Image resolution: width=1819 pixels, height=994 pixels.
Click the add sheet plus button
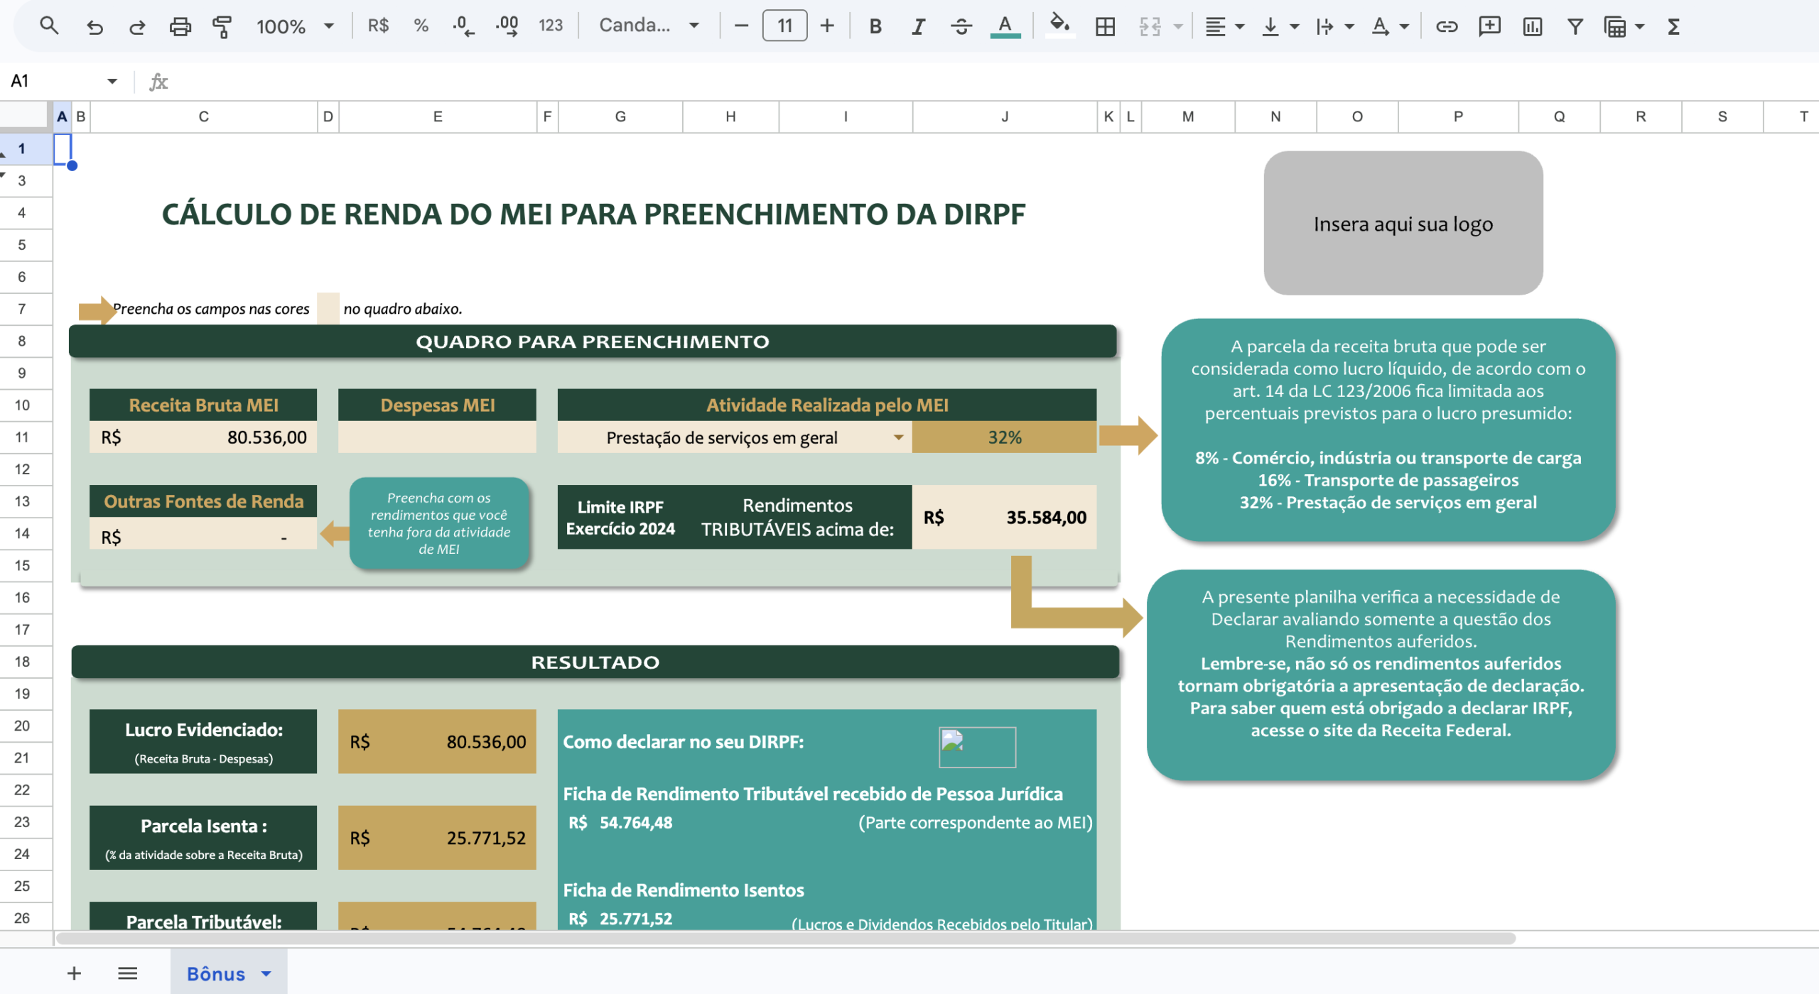74,973
